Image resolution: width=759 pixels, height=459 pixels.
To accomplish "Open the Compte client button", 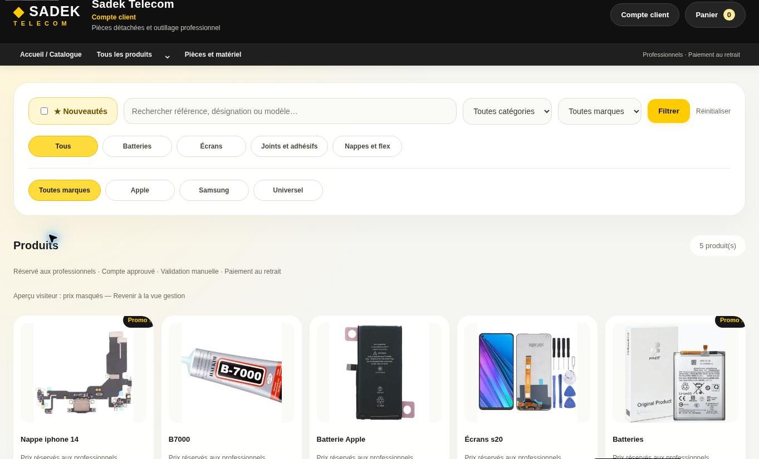I will 645,15.
